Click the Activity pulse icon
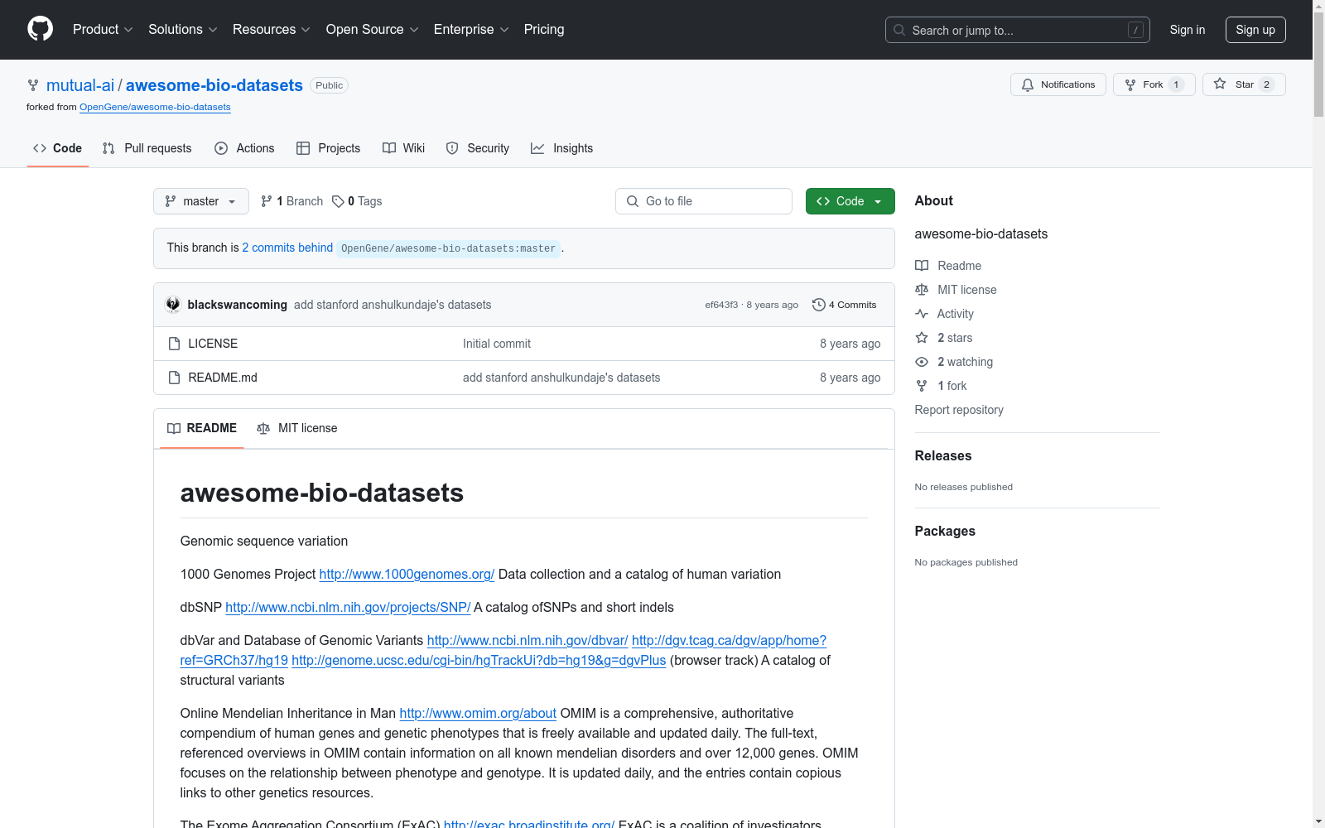 coord(922,314)
